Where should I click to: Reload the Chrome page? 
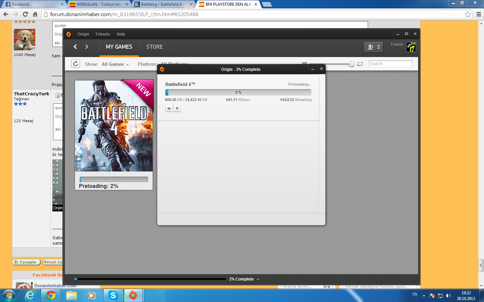coord(25,14)
